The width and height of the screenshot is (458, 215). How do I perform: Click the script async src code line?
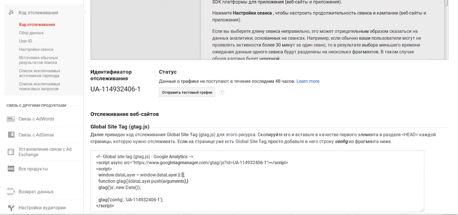pos(192,163)
